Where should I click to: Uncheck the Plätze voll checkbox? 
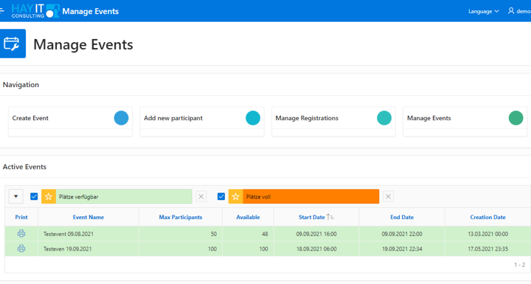pyautogui.click(x=221, y=196)
